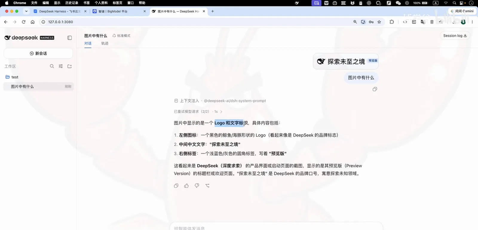The width and height of the screenshot is (478, 230).
Task: Open workspace filter settings icon
Action: point(61,66)
